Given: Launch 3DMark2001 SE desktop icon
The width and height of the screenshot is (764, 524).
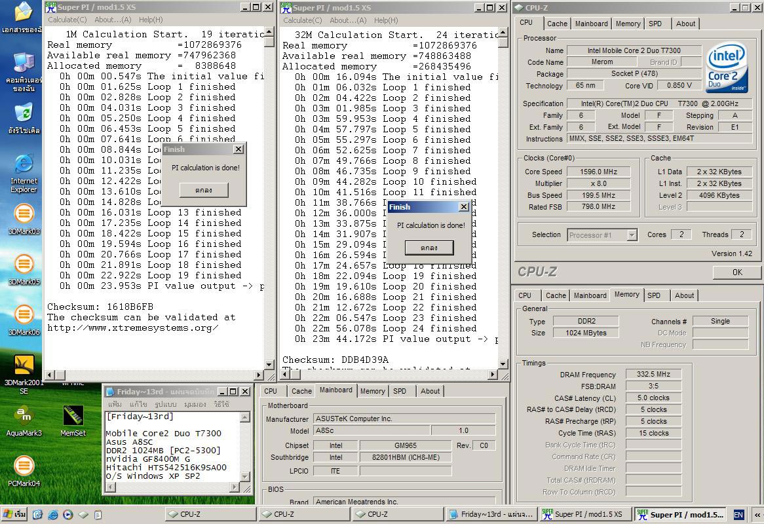Looking at the screenshot, I should 24,374.
